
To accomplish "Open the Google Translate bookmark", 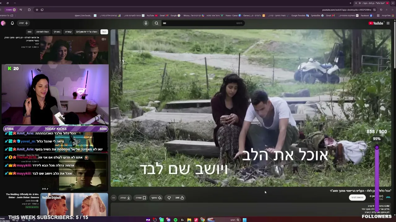I will pyautogui.click(x=300, y=15).
